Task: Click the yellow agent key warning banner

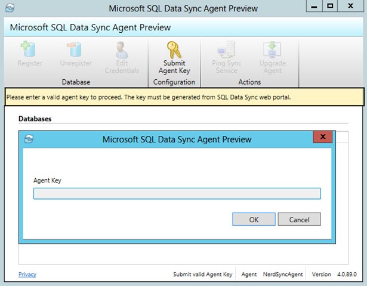Action: (x=184, y=97)
